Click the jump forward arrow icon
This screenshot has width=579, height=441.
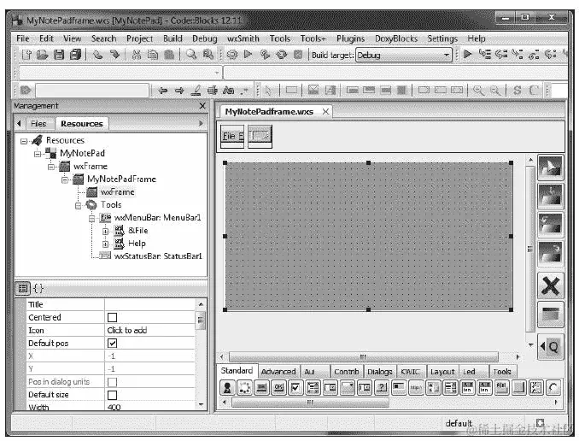click(179, 91)
